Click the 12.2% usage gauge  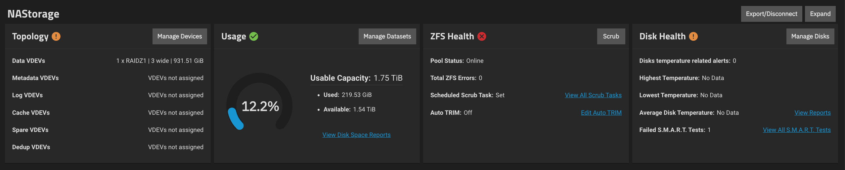[260, 106]
